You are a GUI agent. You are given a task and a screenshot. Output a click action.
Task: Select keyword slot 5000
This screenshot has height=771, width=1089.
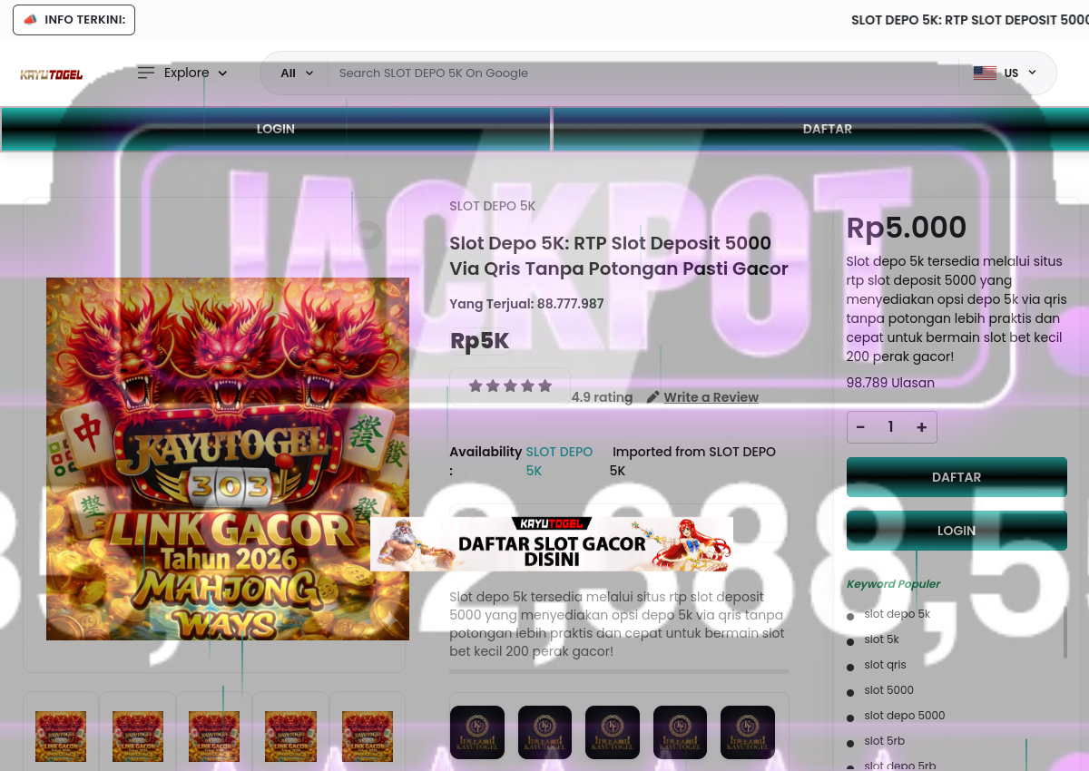tap(888, 690)
